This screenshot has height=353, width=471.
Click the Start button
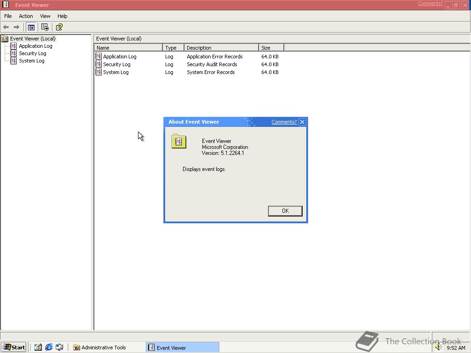point(14,347)
